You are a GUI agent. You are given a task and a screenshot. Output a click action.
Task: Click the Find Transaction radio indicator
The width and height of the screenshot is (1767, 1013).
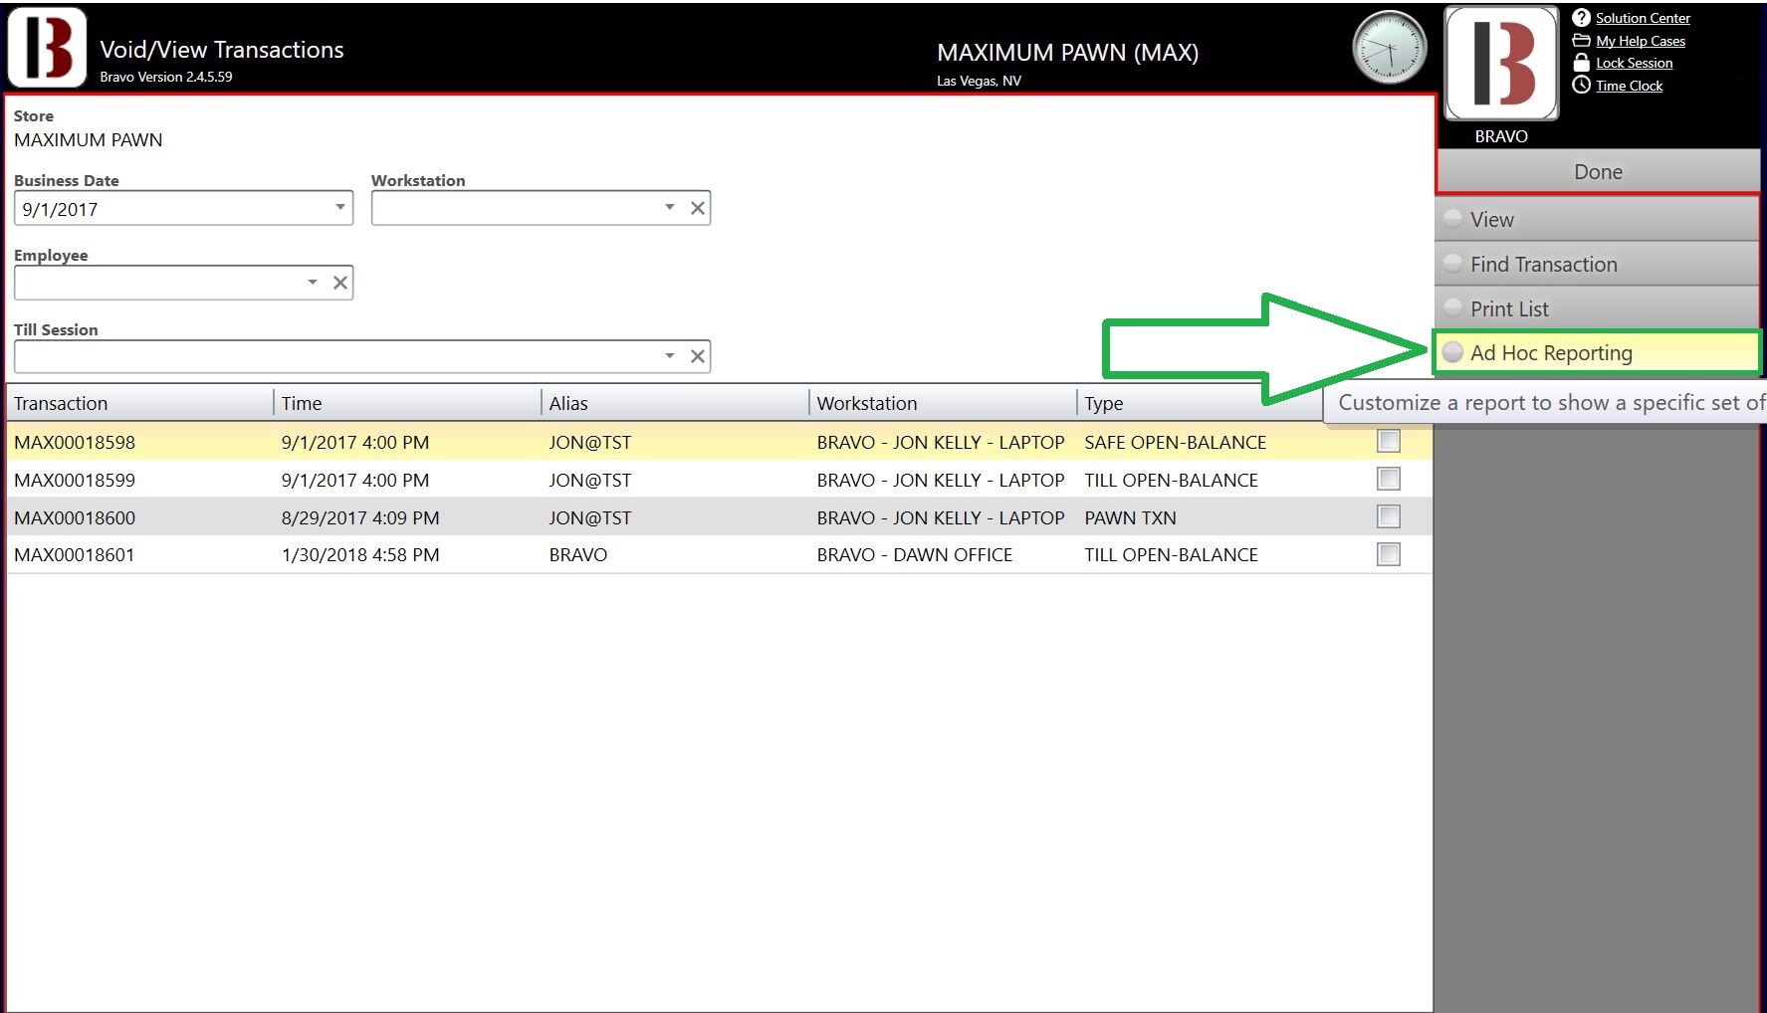click(x=1453, y=263)
